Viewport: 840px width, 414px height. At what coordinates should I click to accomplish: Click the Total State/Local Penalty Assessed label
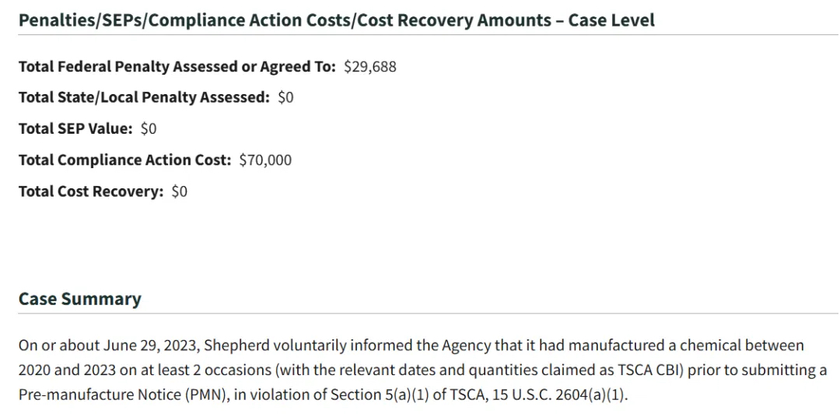[x=144, y=97]
